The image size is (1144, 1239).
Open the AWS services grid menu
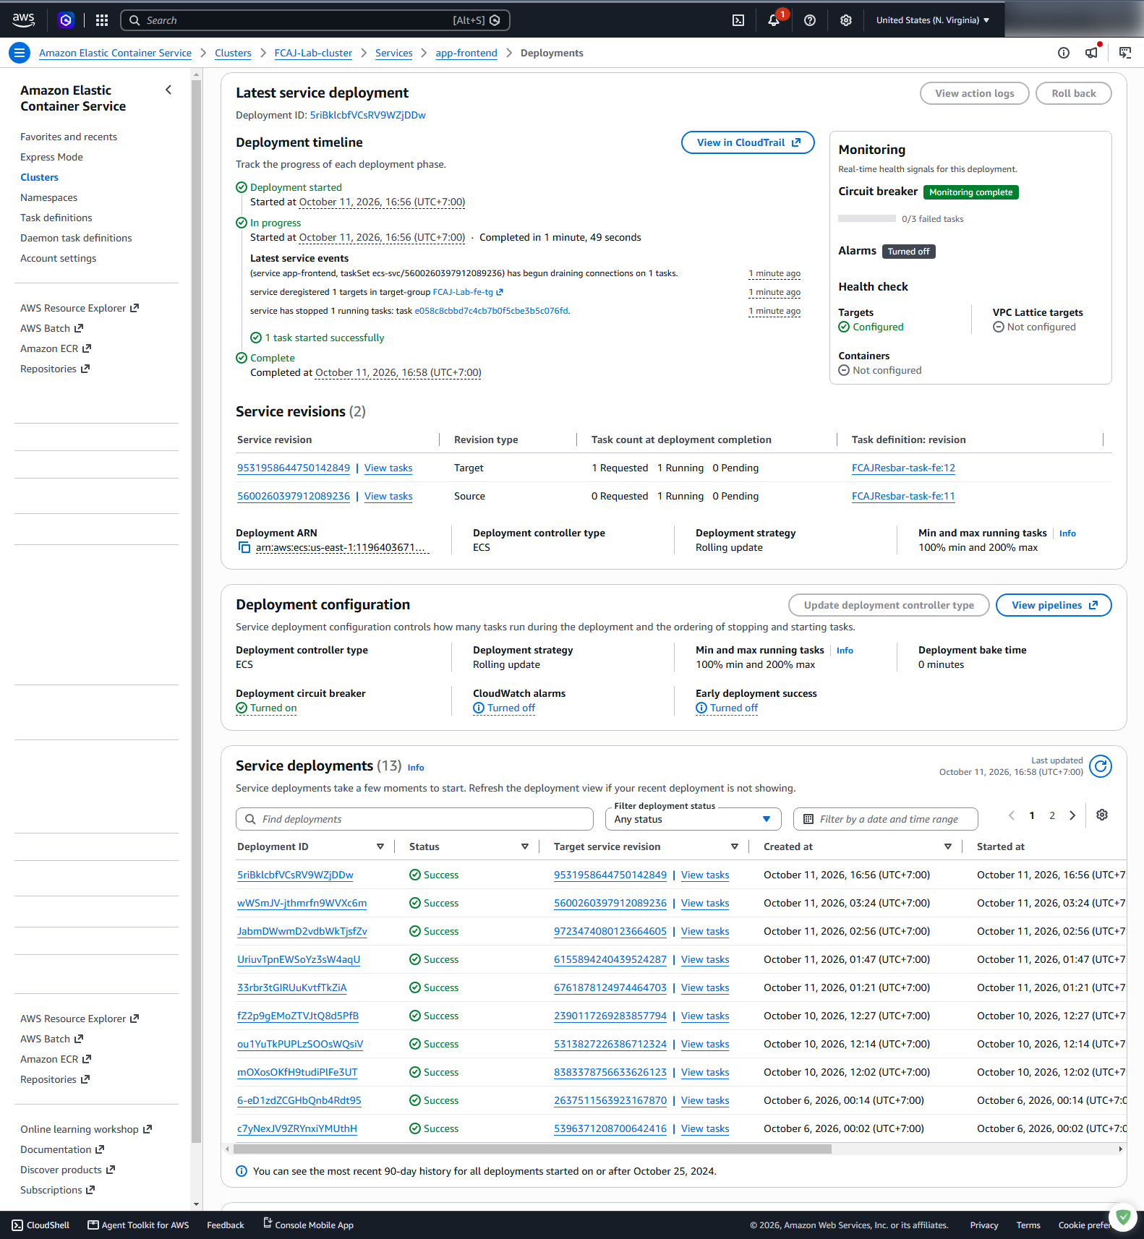102,20
